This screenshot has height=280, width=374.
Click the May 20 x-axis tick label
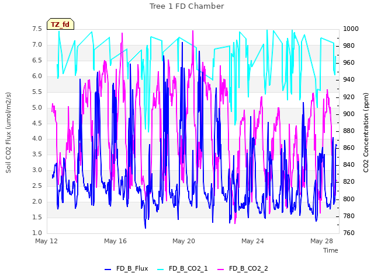(x=184, y=241)
